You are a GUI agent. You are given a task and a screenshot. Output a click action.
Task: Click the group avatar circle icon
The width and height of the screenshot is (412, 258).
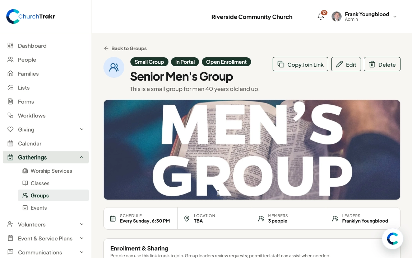(x=114, y=67)
